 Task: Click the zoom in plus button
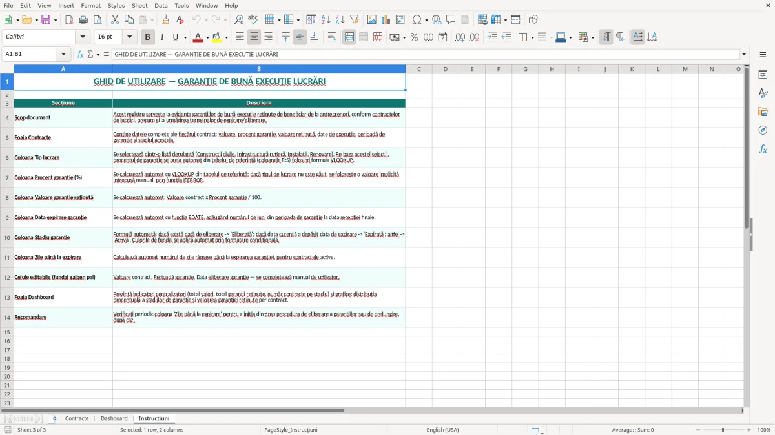[749, 430]
